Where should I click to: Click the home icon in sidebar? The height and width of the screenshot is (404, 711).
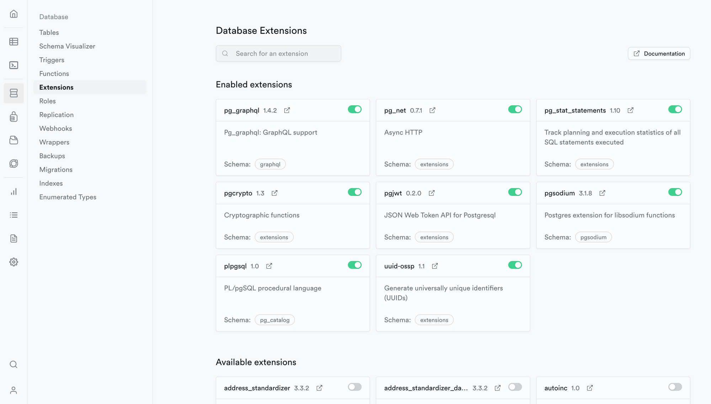pos(14,14)
